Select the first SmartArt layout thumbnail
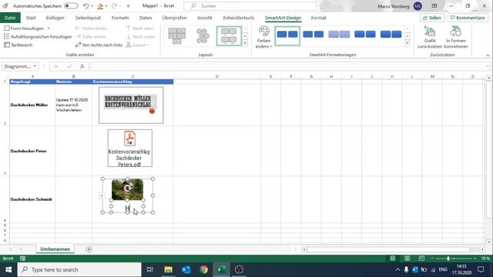This screenshot has height=277, width=493. (x=176, y=35)
